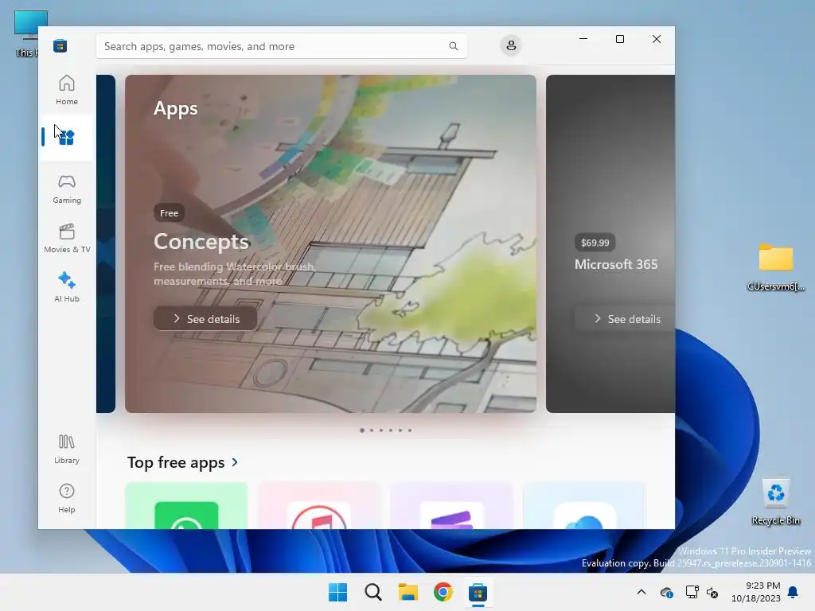Select the last carousel page dot
This screenshot has height=611, width=815.
410,430
